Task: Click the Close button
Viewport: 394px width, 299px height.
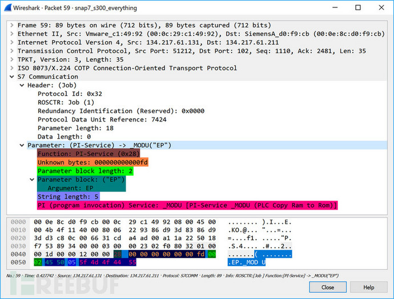Action: click(328, 287)
